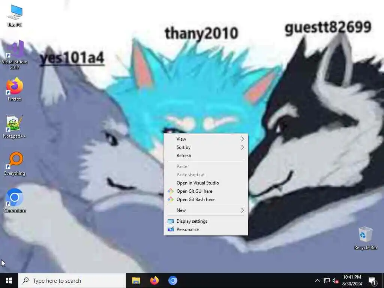Show hidden system tray icons
This screenshot has width=384, height=288.
point(317,280)
